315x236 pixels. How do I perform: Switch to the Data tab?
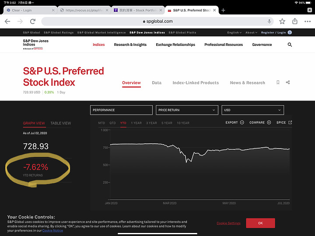click(157, 83)
